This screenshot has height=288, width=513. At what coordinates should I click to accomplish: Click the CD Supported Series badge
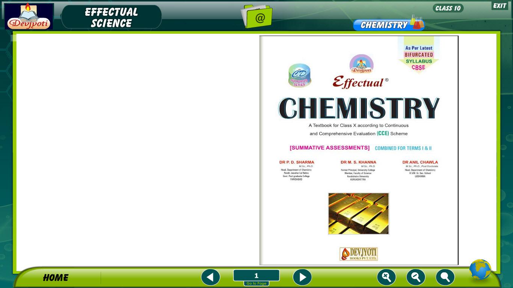point(300,75)
